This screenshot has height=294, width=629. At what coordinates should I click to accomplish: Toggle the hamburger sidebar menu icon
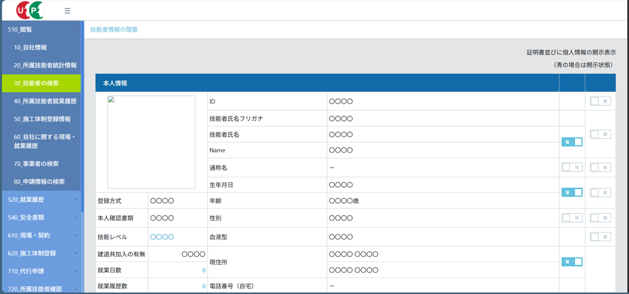pos(68,10)
